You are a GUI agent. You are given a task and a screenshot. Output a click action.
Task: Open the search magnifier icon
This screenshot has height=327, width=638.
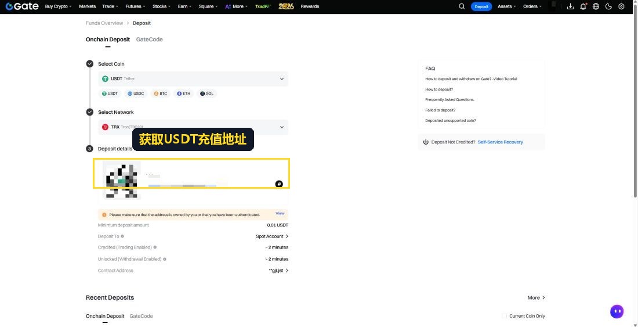coord(462,6)
